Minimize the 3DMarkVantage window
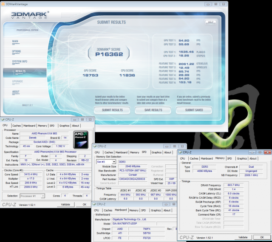Image resolution: width=272 pixels, height=242 pixels. [x=208, y=4]
